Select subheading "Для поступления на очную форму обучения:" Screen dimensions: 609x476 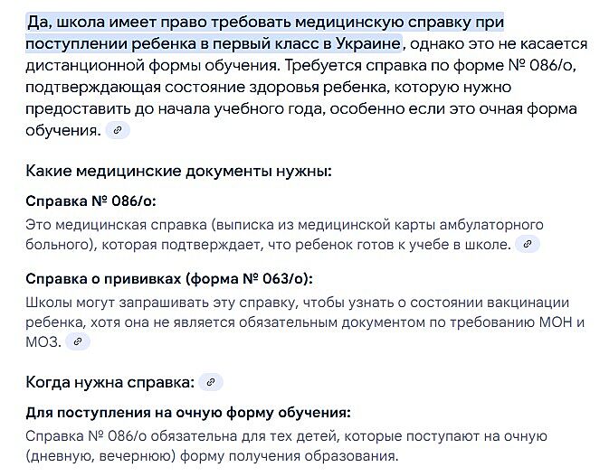point(187,412)
